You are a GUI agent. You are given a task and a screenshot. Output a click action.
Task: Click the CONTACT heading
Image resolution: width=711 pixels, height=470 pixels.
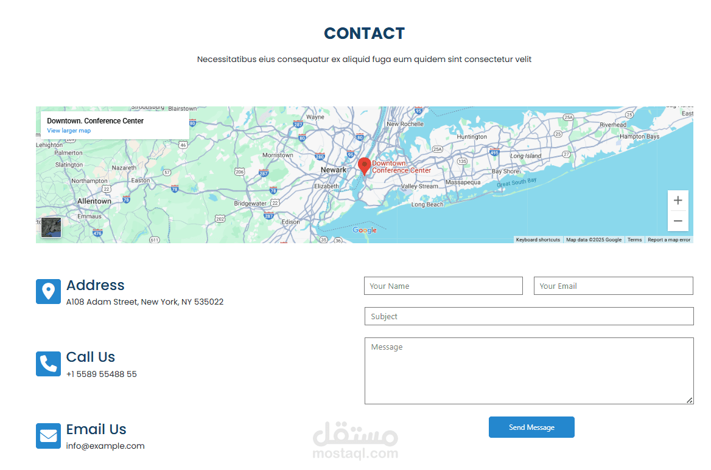[364, 33]
